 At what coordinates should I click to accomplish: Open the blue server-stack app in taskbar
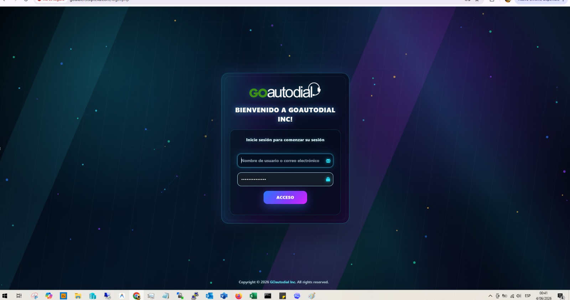click(93, 296)
